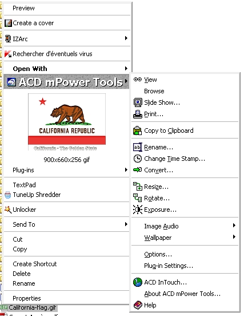
Task: Expand the IZArc submenu arrow
Action: coord(126,38)
